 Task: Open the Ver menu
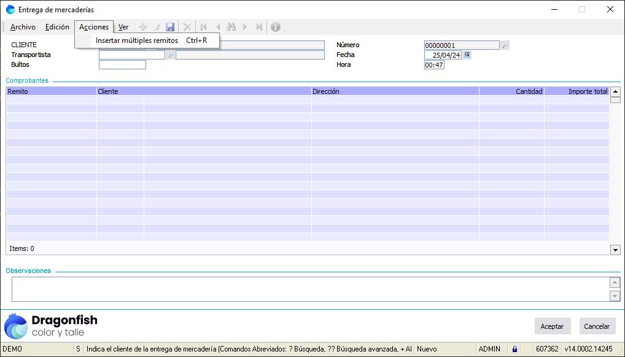[123, 27]
